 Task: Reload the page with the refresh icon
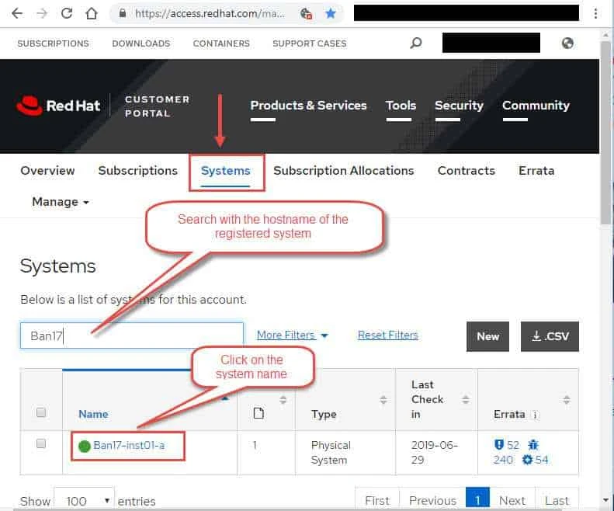67,13
